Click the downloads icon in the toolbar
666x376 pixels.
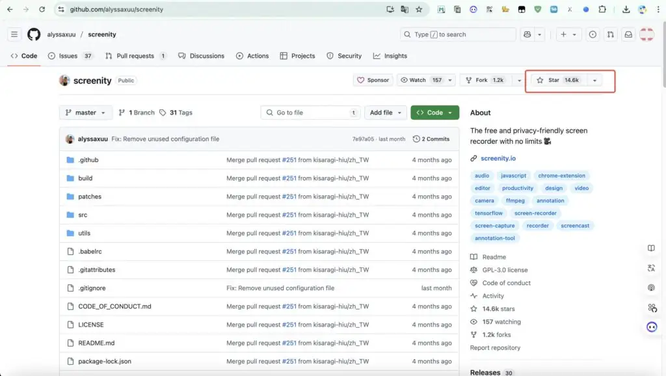pyautogui.click(x=625, y=9)
